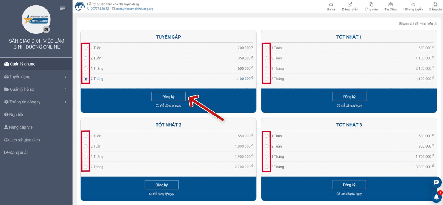Open the chat bubble support icon

click(436, 182)
